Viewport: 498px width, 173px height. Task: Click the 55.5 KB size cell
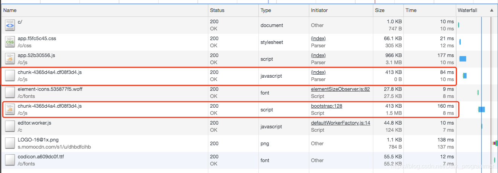(393, 156)
